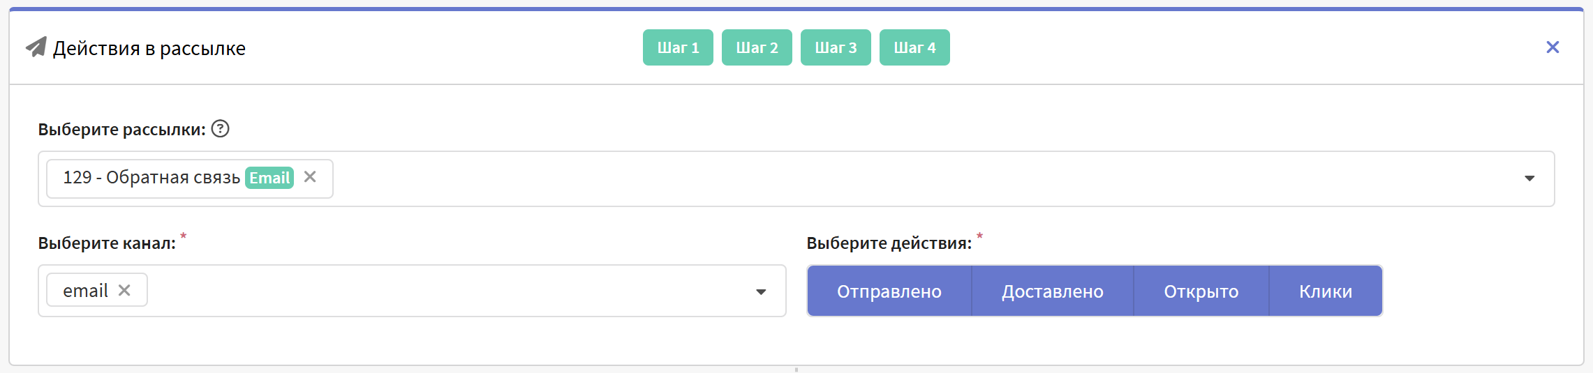Screen dimensions: 1593x373
Task: Click the green Email badge
Action: [269, 178]
